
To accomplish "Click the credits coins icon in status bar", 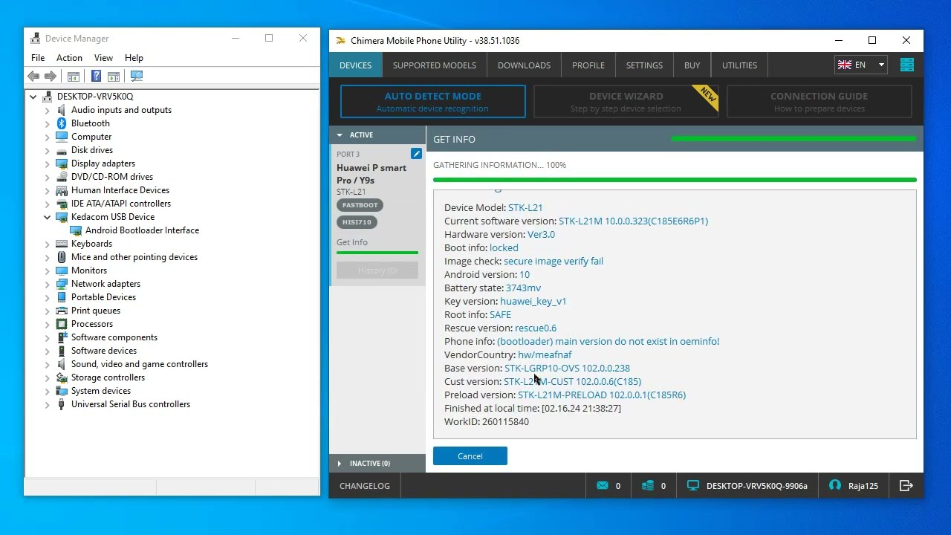I will 648,486.
